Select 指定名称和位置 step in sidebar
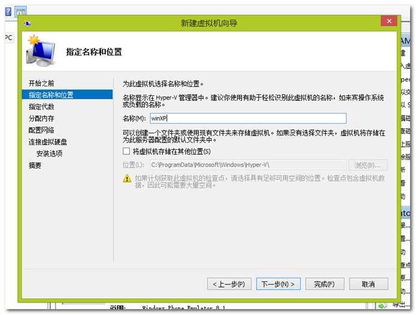 click(x=67, y=95)
